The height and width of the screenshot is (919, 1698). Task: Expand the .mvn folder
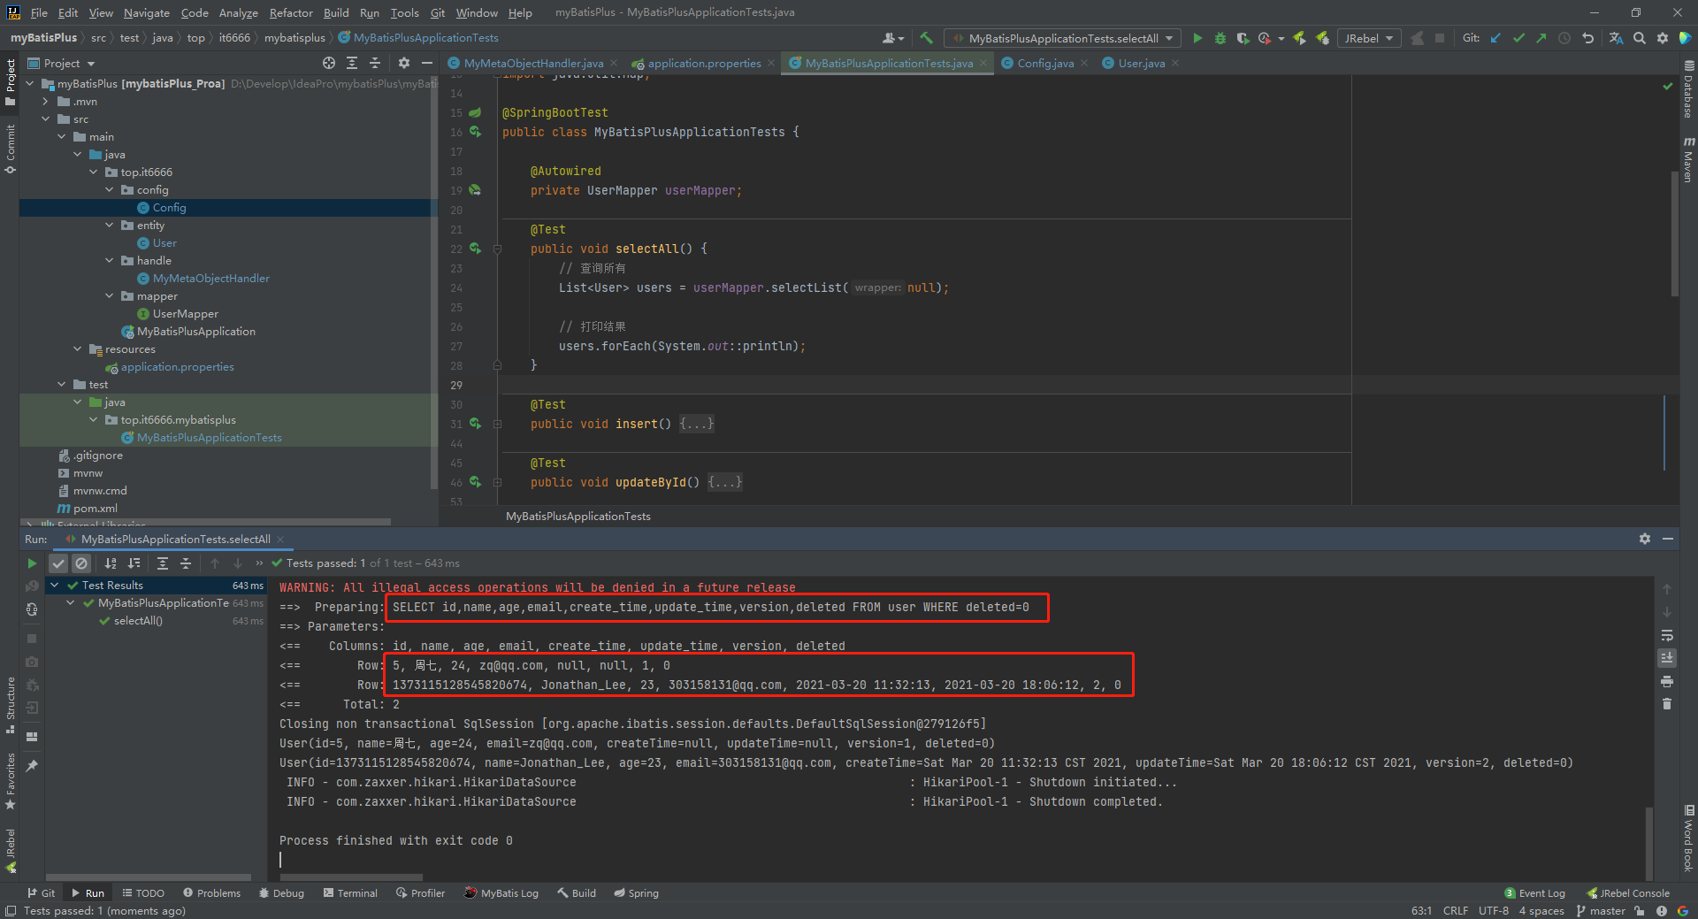pyautogui.click(x=45, y=101)
